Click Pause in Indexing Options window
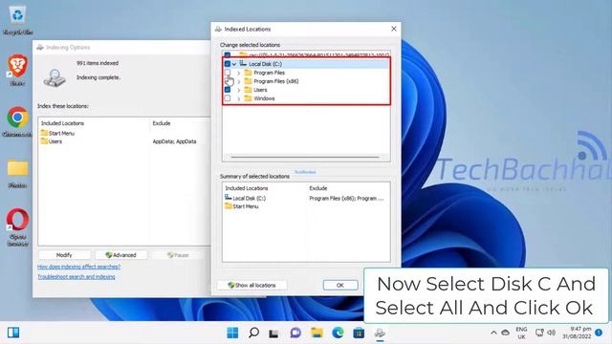The height and width of the screenshot is (344, 612). [178, 255]
